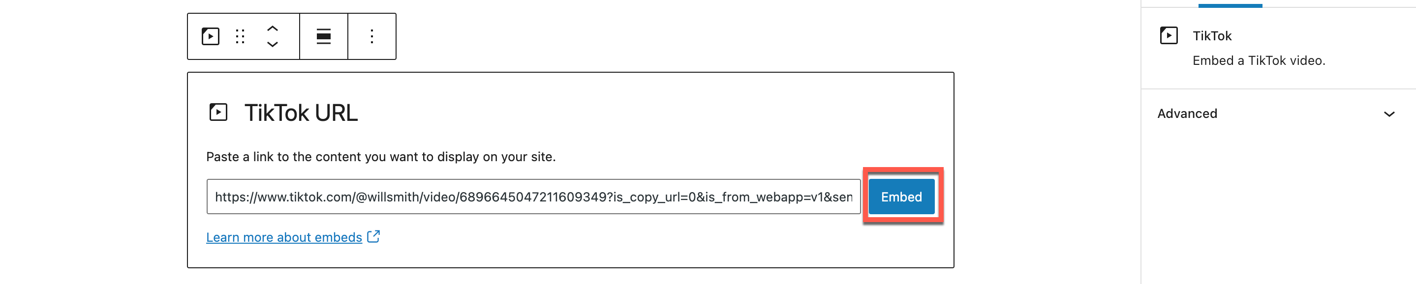Click the chevron arrow beside Advanced

pyautogui.click(x=1388, y=114)
